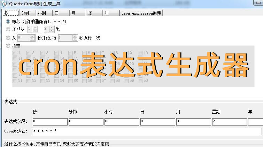Check the second 54 checkbox

57,81
